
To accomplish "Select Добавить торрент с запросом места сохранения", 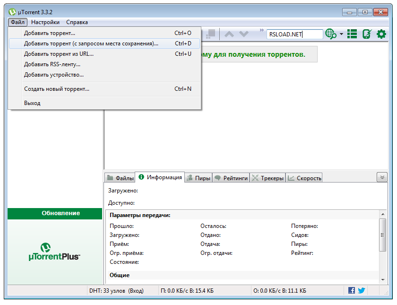I will point(104,44).
